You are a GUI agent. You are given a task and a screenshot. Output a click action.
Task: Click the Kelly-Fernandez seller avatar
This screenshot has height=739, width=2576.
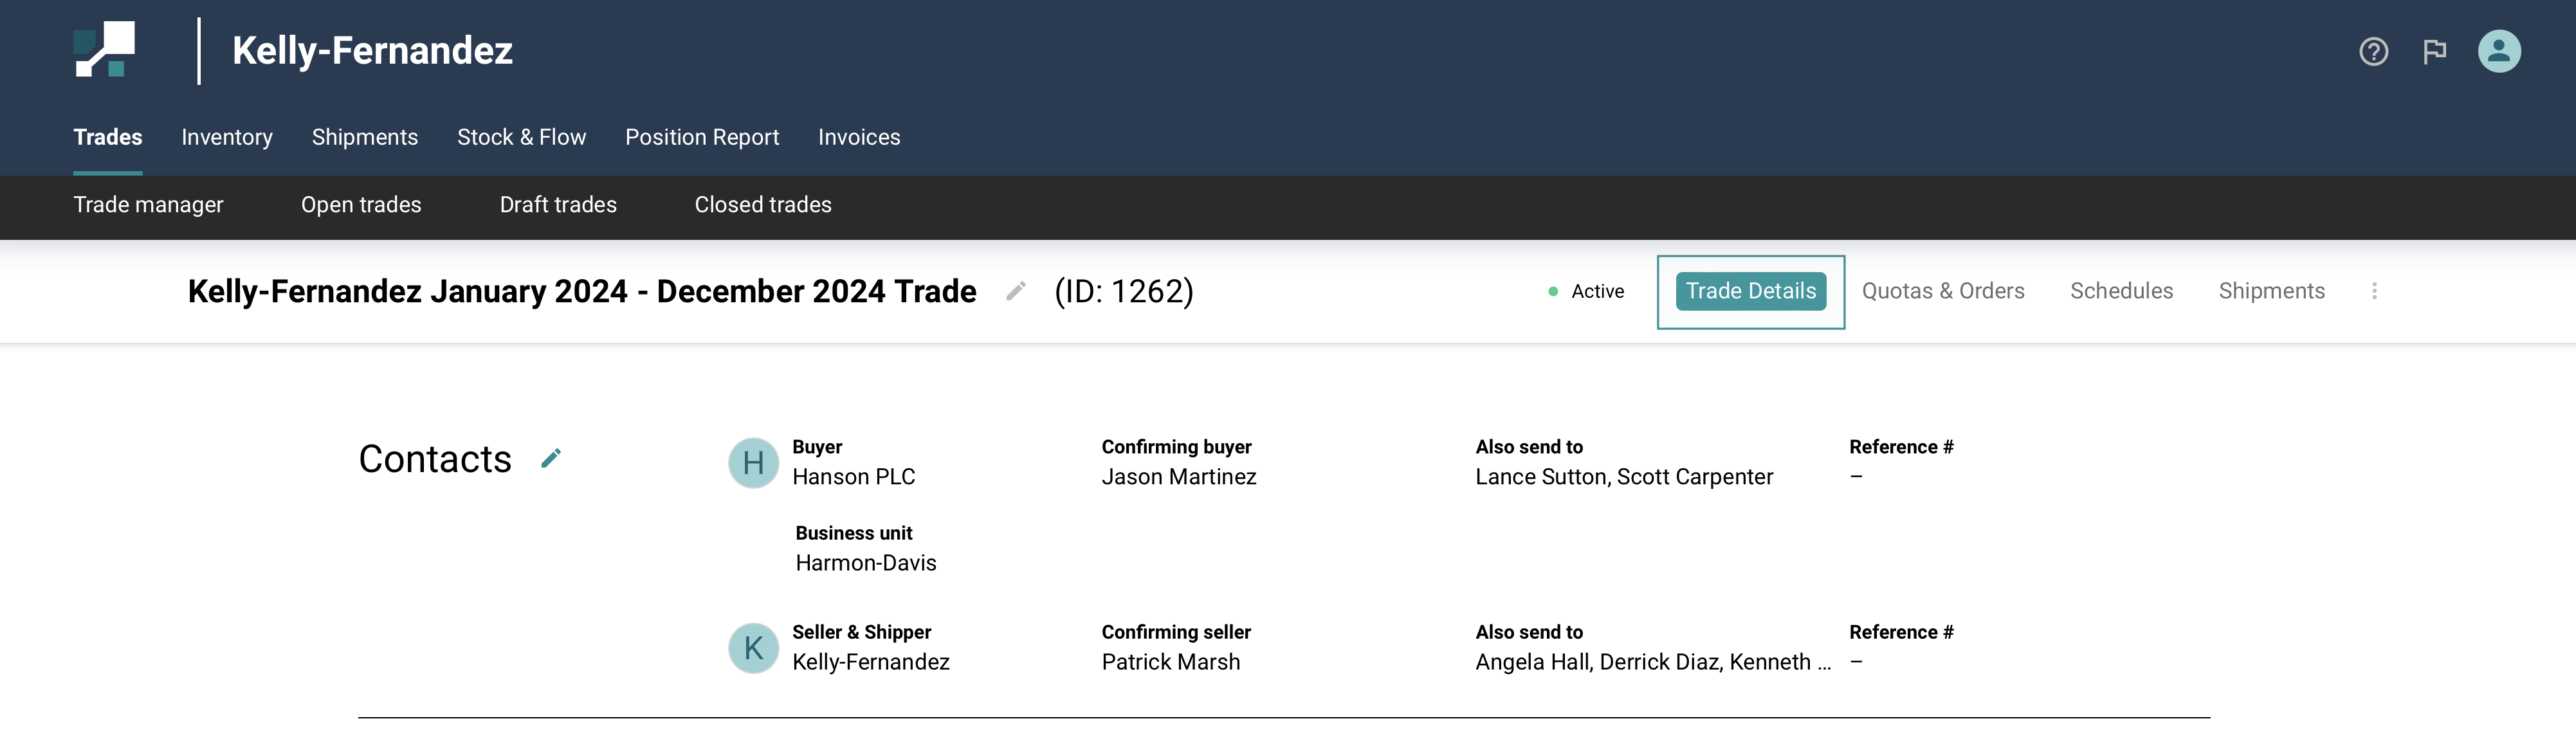pyautogui.click(x=753, y=648)
